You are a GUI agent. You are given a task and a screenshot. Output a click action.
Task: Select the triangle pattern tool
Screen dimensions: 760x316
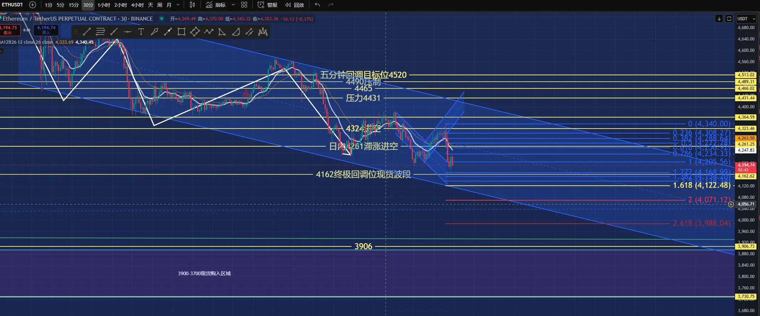222,32
